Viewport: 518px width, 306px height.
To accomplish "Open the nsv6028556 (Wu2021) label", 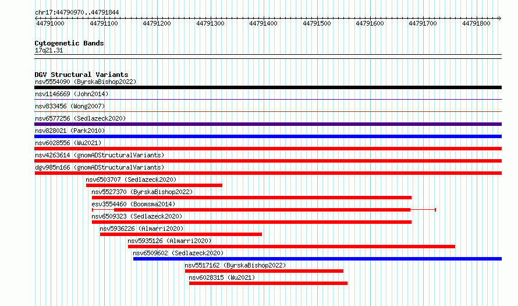I will coord(68,143).
